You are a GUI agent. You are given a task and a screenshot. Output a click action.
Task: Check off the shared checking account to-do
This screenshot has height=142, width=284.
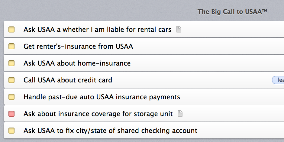pyautogui.click(x=11, y=131)
